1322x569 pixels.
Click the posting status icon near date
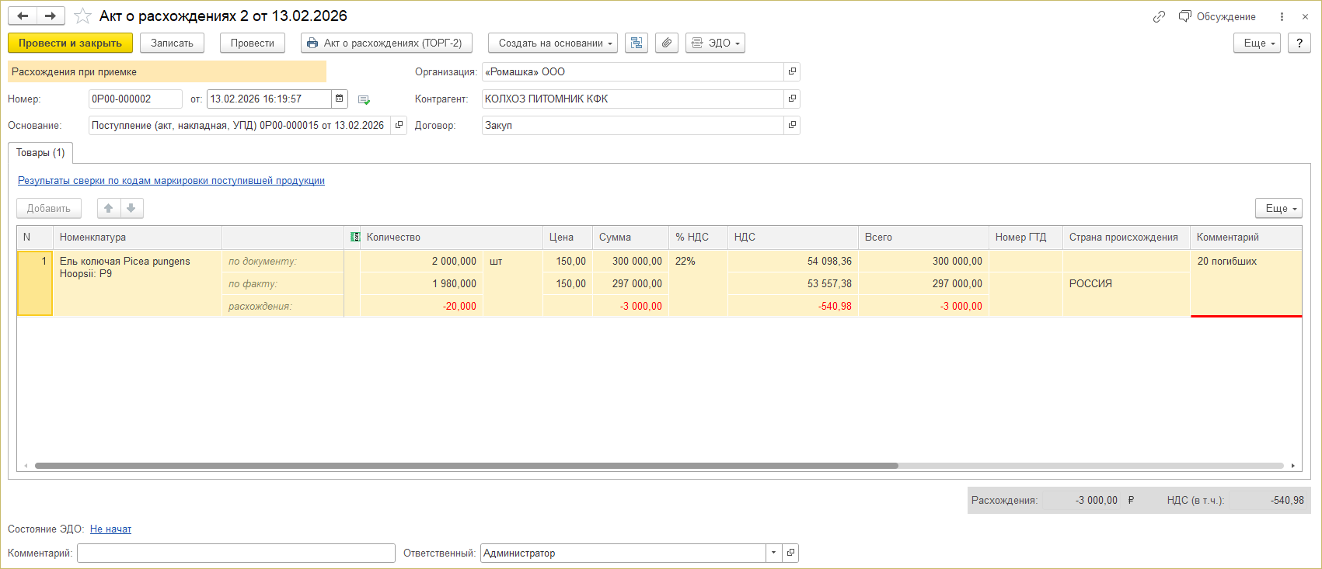(364, 99)
